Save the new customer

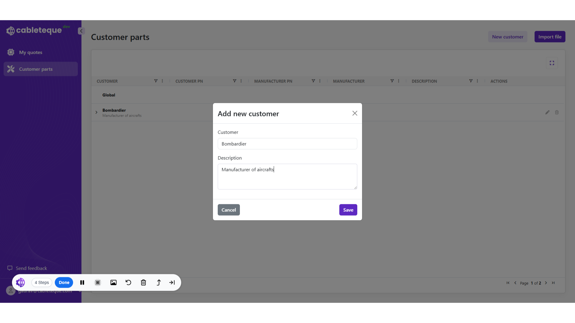click(348, 210)
